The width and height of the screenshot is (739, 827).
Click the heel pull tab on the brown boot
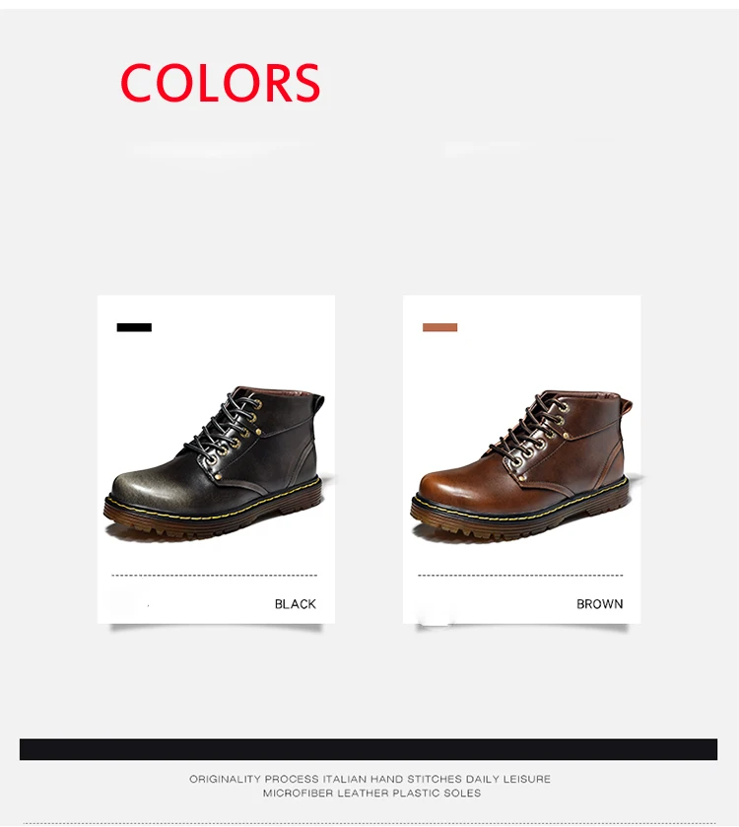(626, 408)
